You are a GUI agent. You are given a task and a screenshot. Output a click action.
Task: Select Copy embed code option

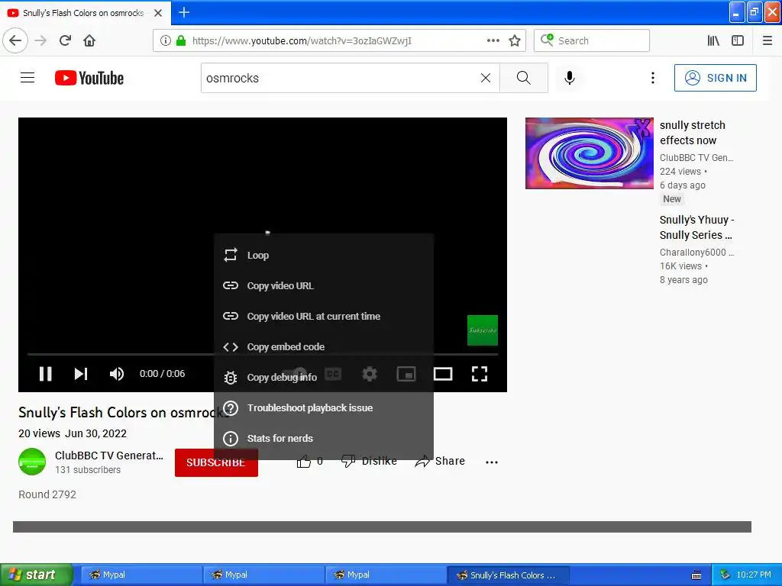click(324, 347)
